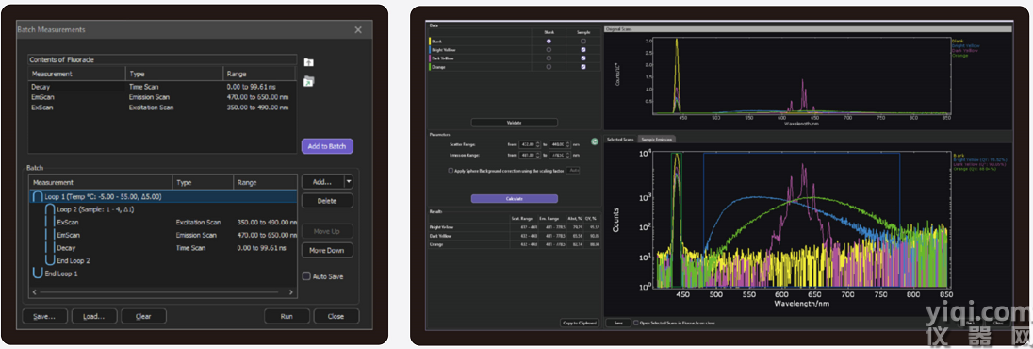This screenshot has width=1033, height=349.
Task: Click the End Loop 1 bracket icon
Action: click(x=38, y=274)
